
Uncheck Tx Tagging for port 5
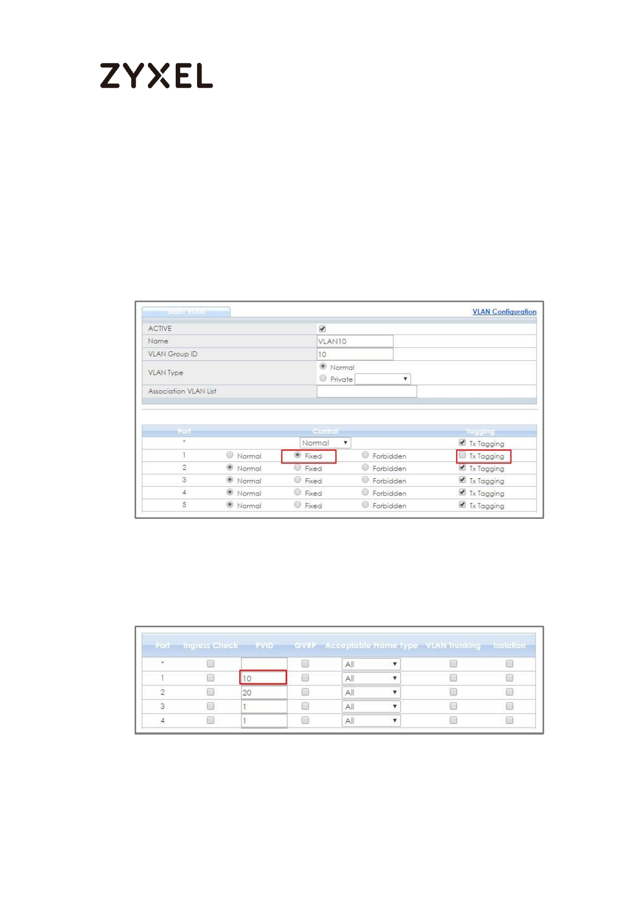point(462,505)
